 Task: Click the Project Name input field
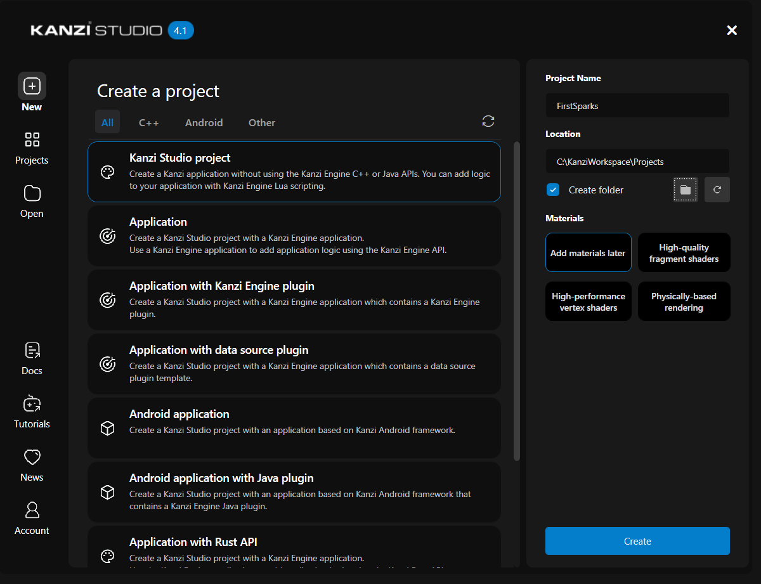pyautogui.click(x=637, y=106)
